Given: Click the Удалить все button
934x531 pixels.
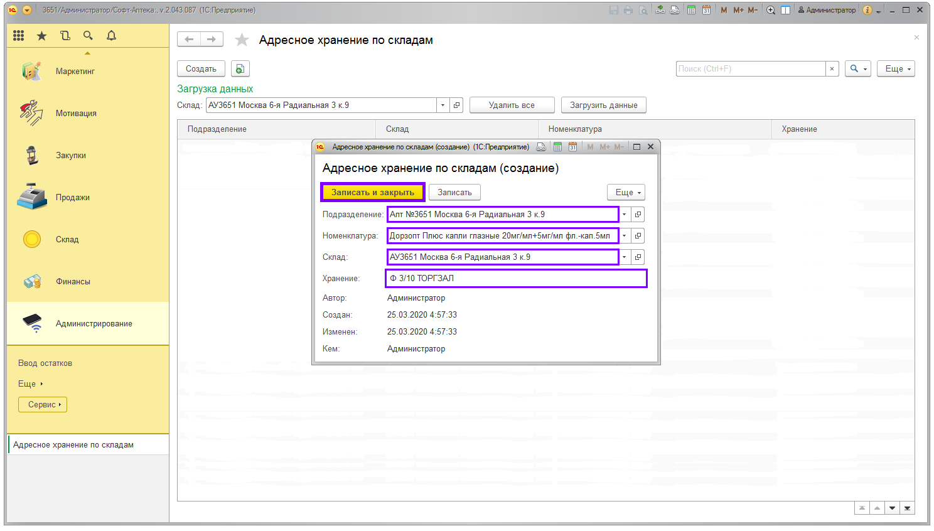Looking at the screenshot, I should coord(512,105).
